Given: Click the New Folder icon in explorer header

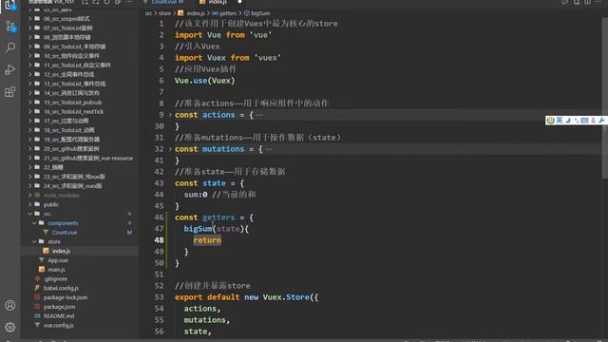Looking at the screenshot, I should [96, 2].
